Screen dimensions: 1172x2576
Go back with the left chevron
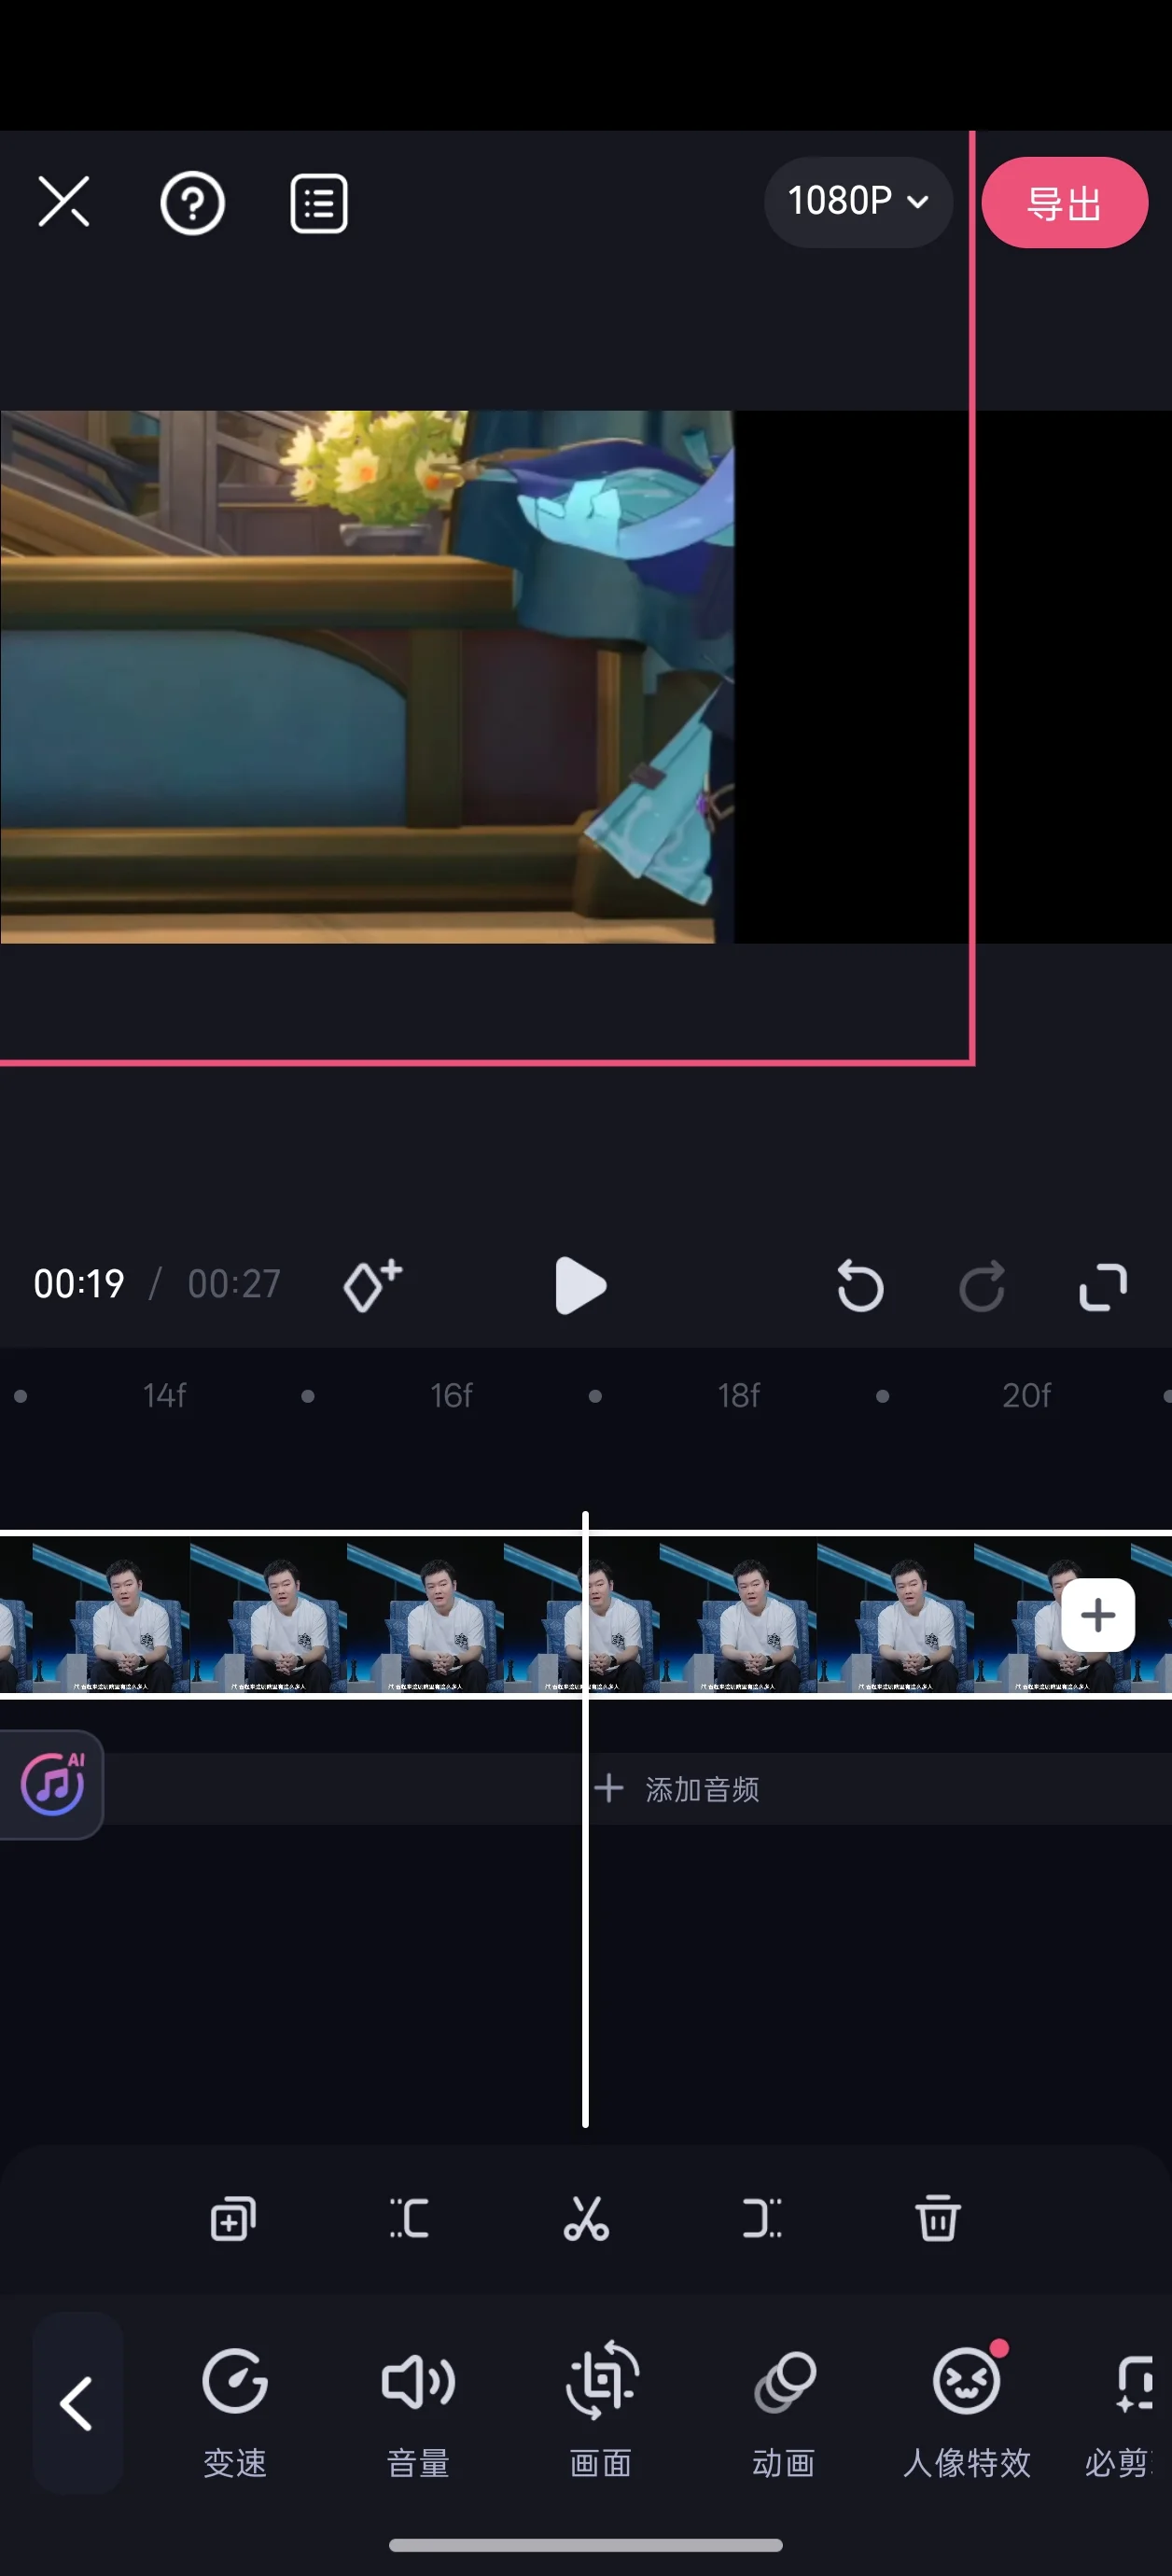click(x=77, y=2404)
